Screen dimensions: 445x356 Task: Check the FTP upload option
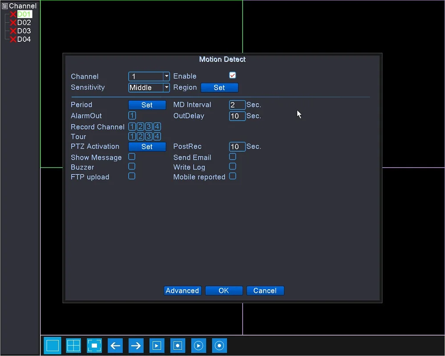132,176
